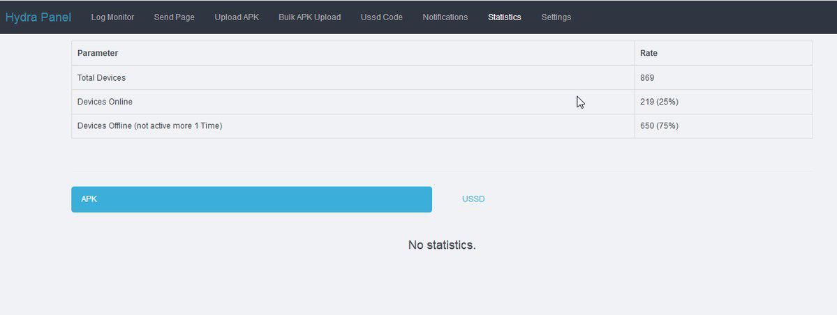This screenshot has width=837, height=315.
Task: Go to the Send Page menu item
Action: (x=174, y=17)
